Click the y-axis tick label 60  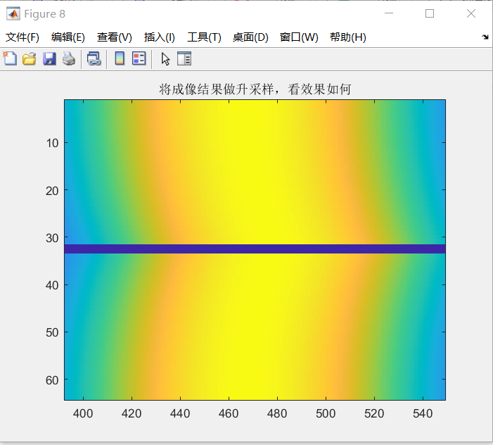[52, 380]
